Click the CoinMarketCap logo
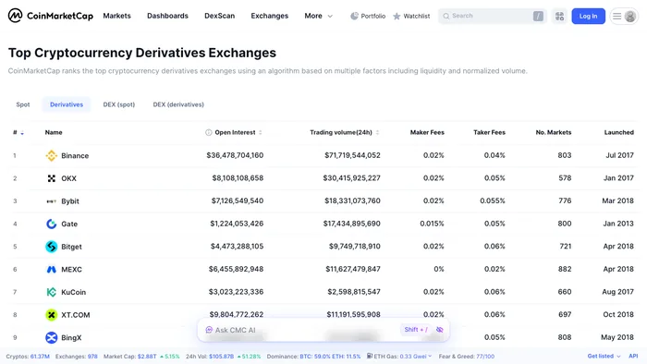 tap(50, 16)
